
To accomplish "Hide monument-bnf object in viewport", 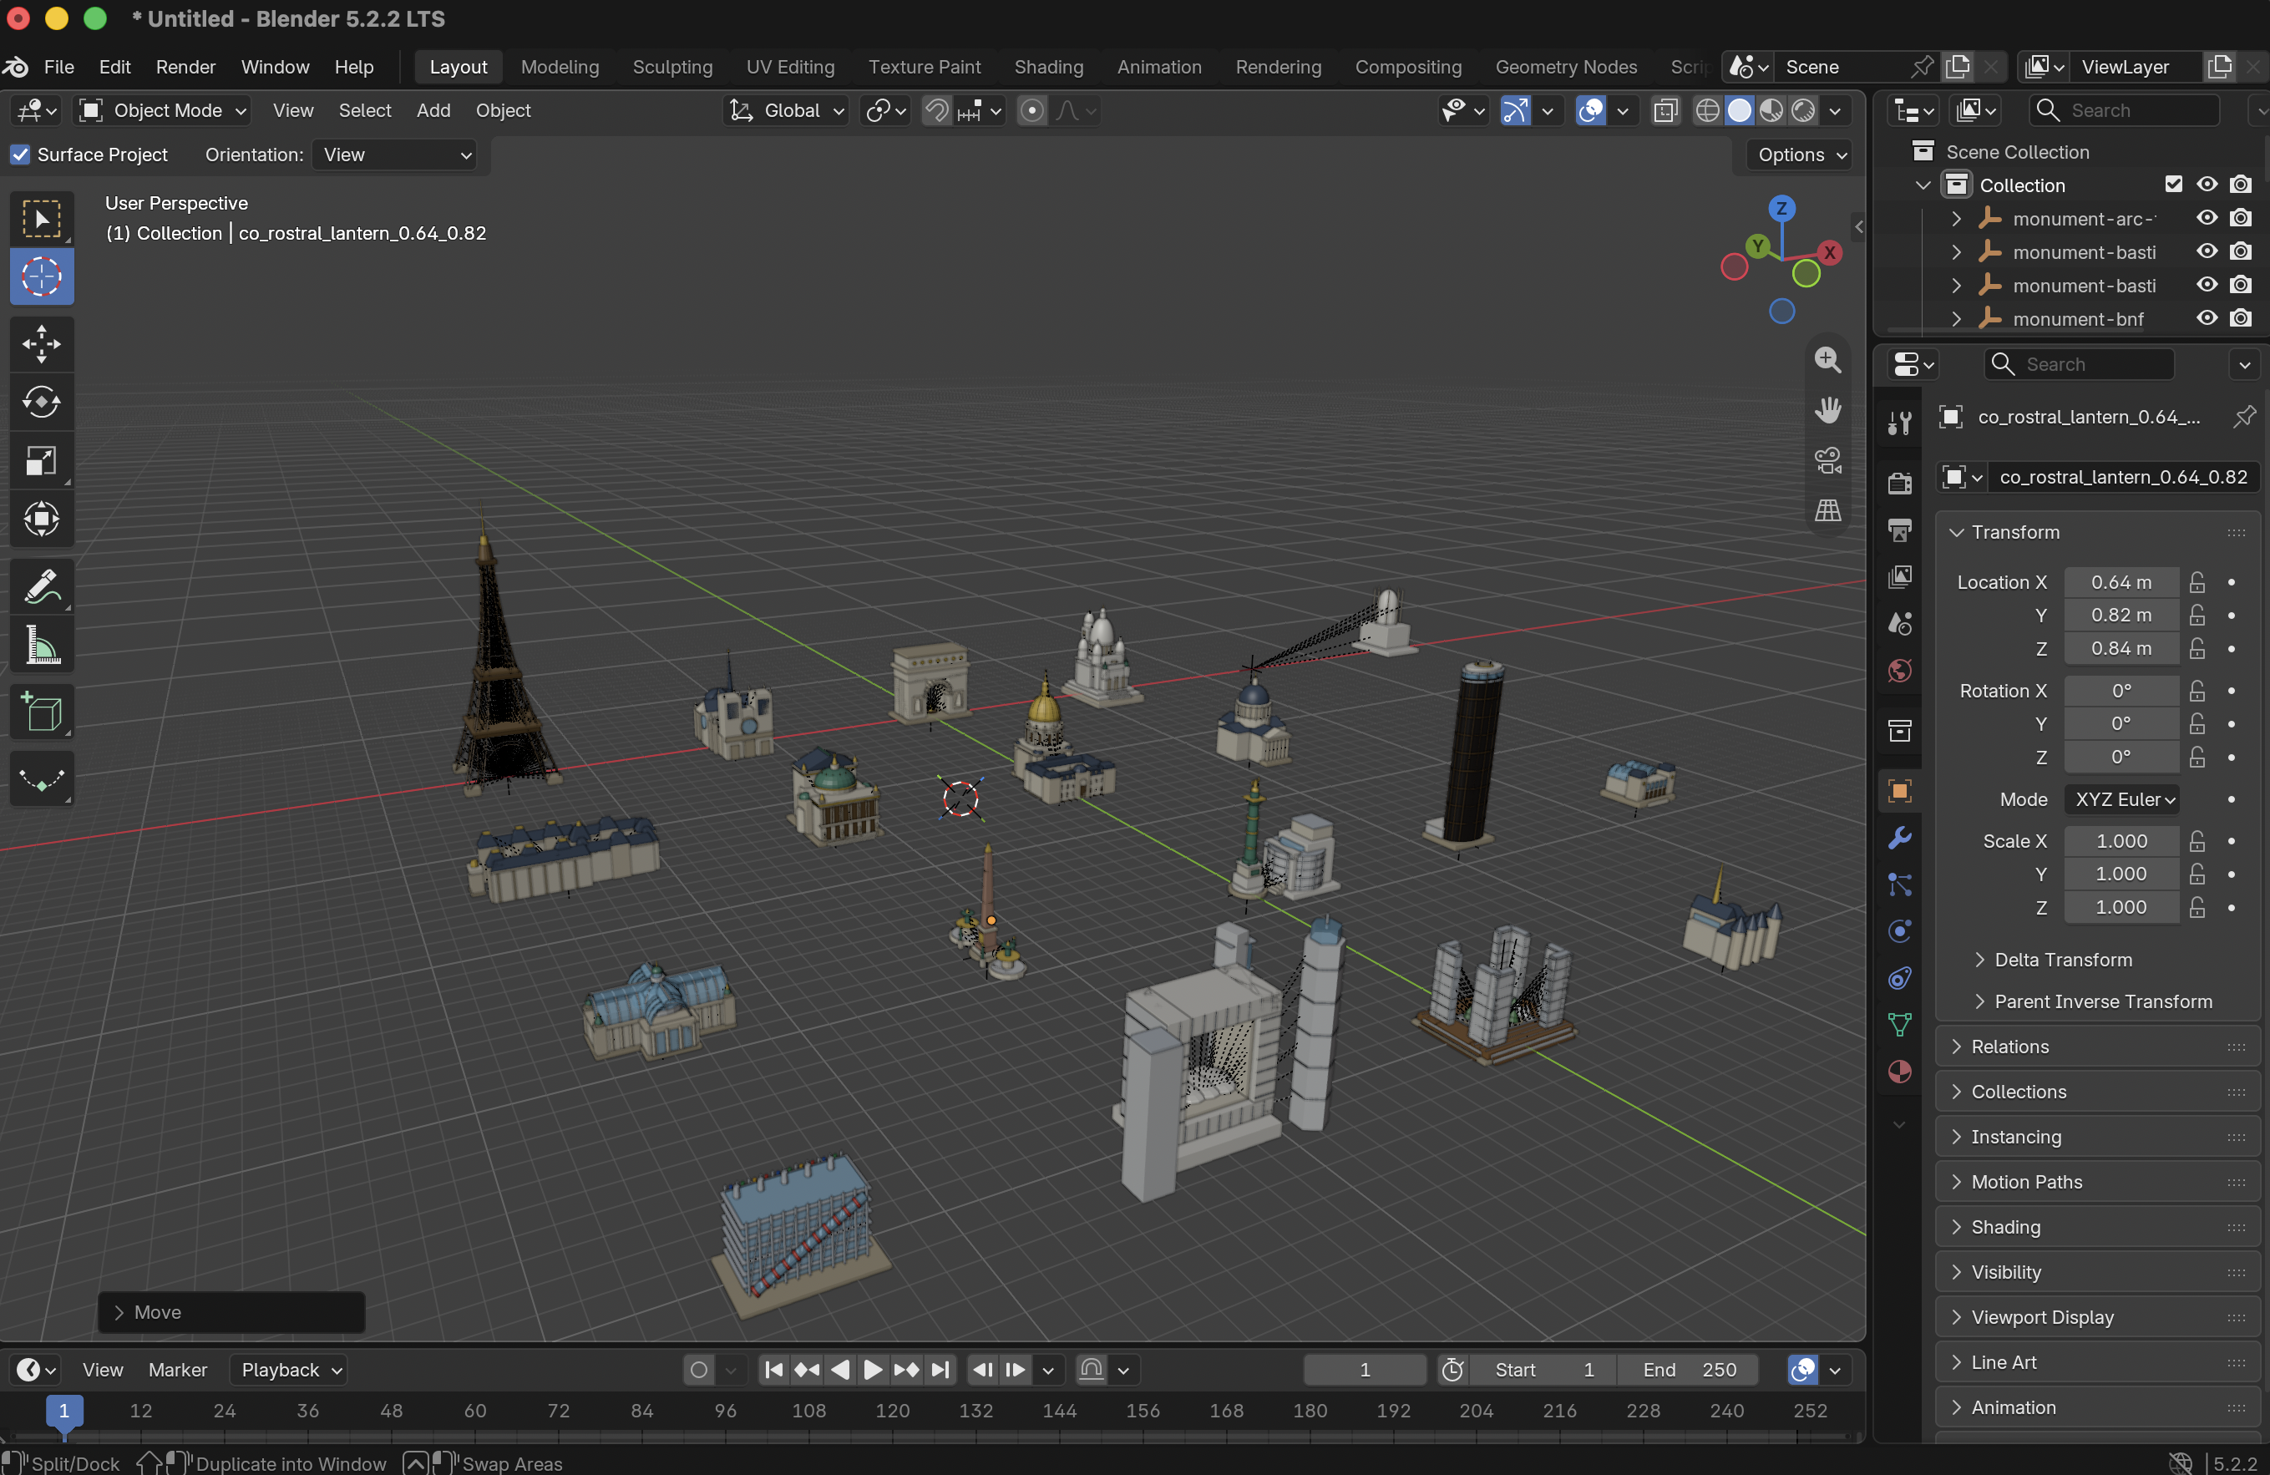I will (x=2206, y=319).
